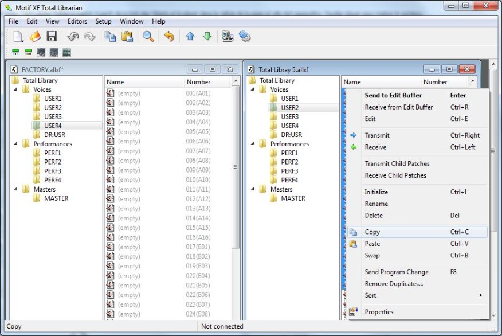Click the Save floppy disk icon
Image resolution: width=502 pixels, height=336 pixels.
click(x=52, y=36)
